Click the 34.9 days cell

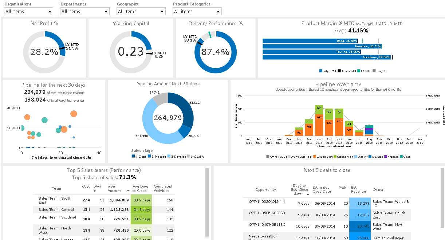coord(141,210)
